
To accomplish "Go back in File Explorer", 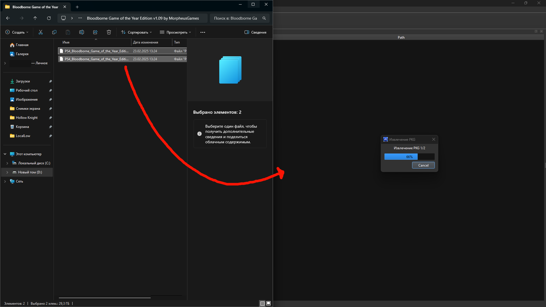I will coord(8,18).
